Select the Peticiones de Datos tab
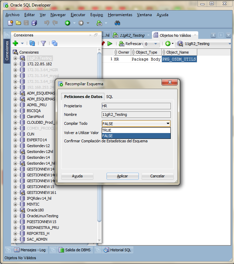 (x=83, y=97)
